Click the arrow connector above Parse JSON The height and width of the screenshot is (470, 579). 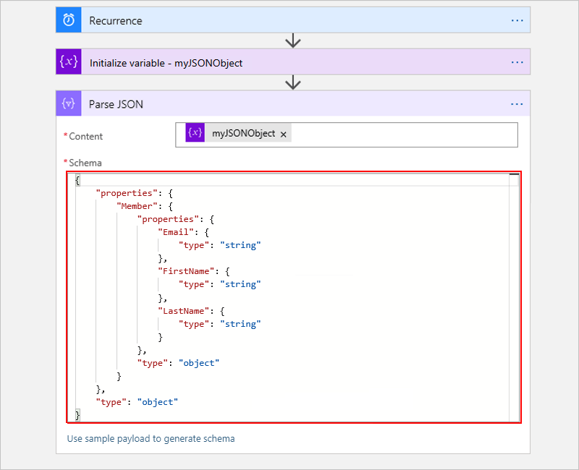click(292, 82)
